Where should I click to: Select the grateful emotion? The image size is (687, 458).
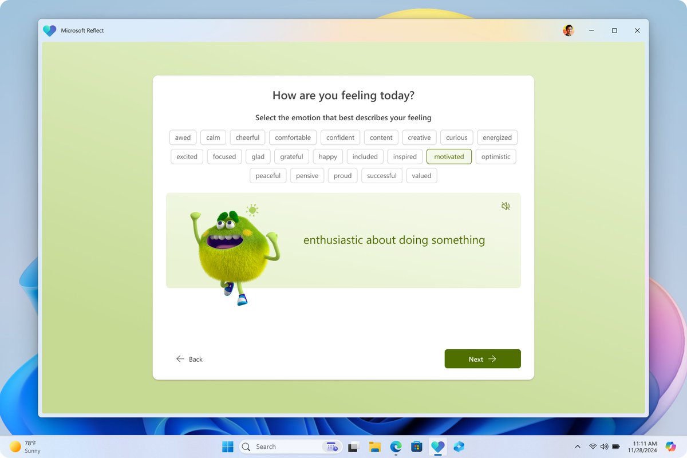tap(291, 156)
